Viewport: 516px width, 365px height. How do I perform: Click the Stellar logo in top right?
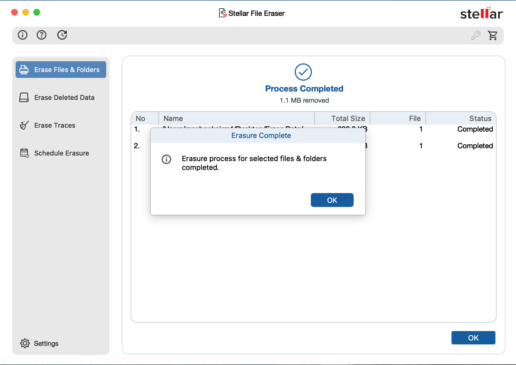tap(482, 13)
